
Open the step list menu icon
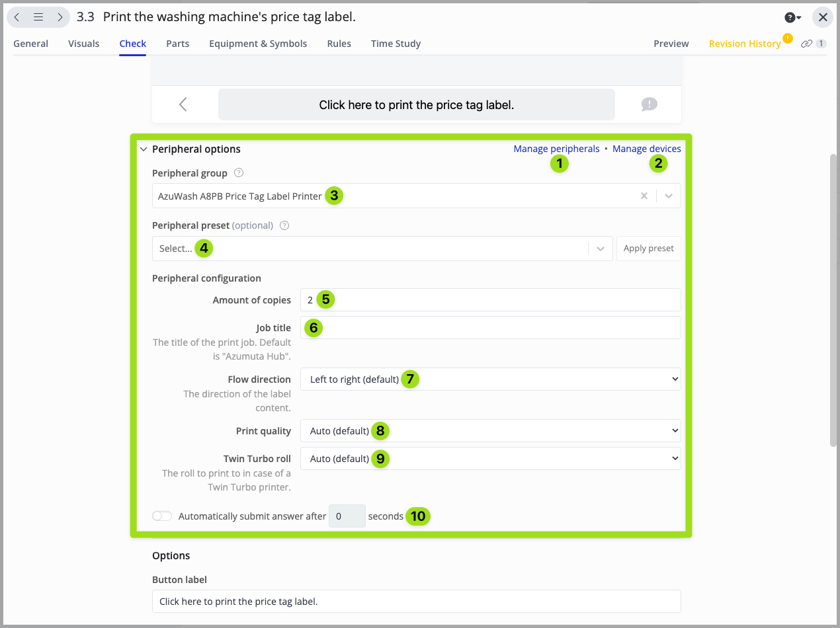click(x=38, y=17)
